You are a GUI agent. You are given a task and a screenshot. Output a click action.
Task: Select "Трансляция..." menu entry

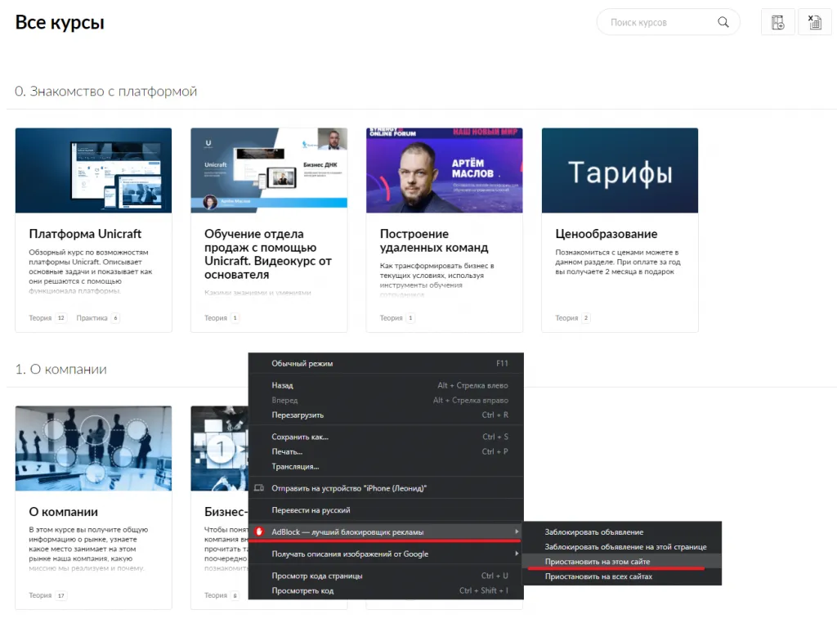click(x=386, y=466)
